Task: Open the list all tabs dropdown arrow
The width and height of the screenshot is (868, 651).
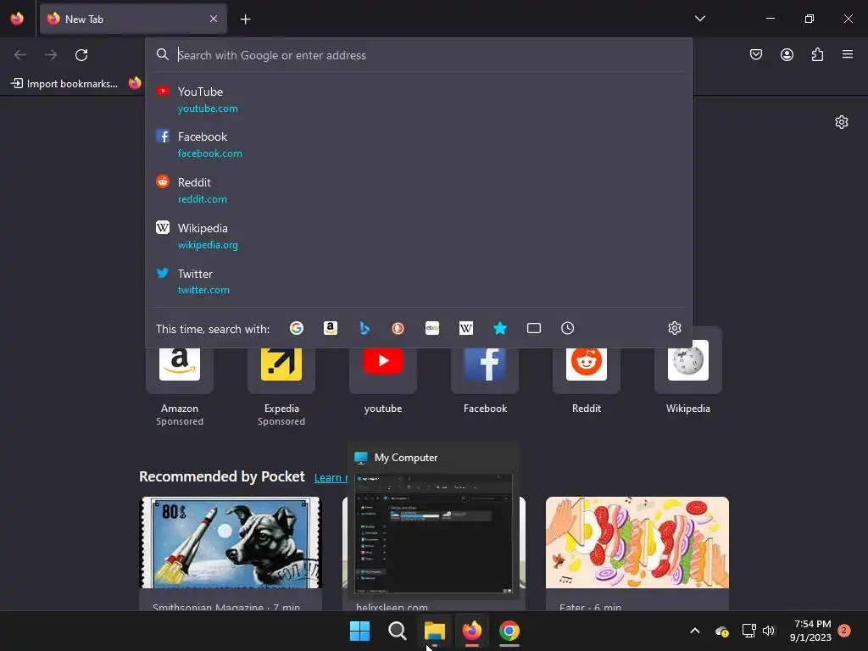Action: coord(699,19)
